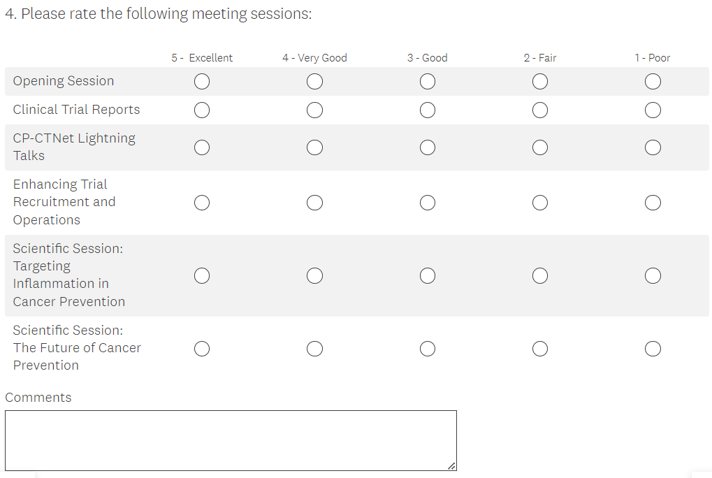This screenshot has height=478, width=712.
Task: Rate Future of Cancer Prevention 4 - Very Good
Action: tap(314, 349)
